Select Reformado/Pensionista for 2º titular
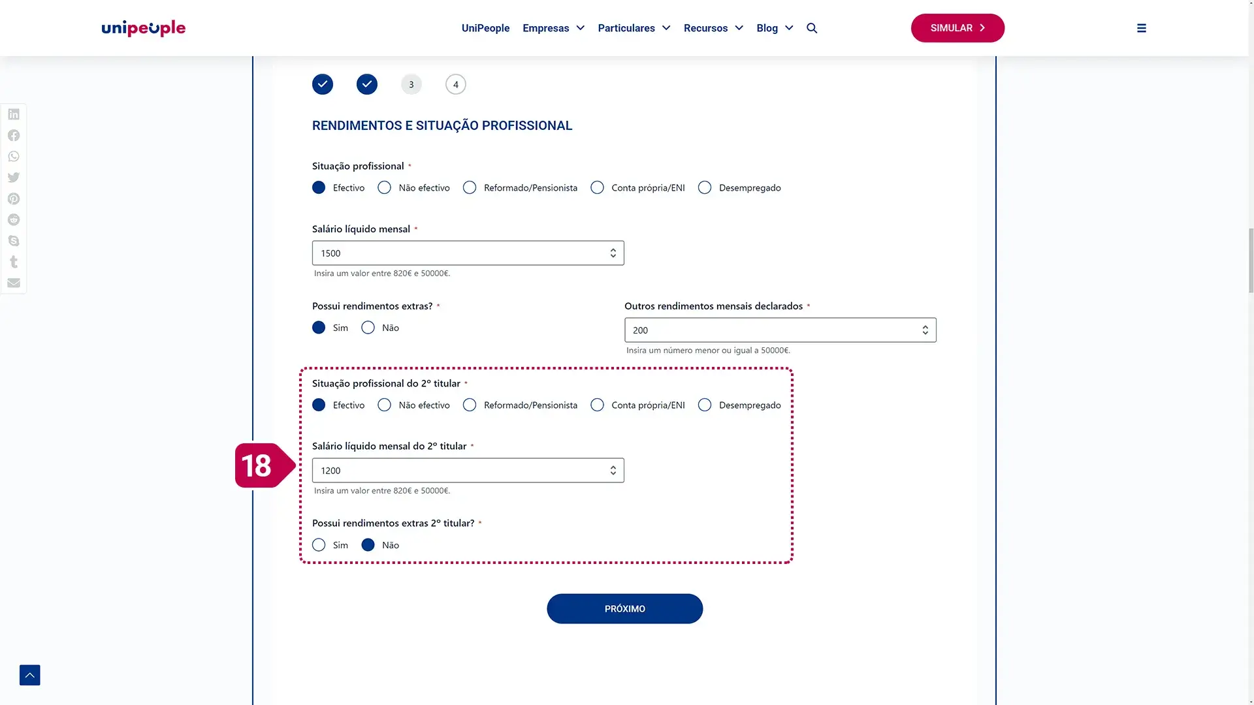Image resolution: width=1254 pixels, height=705 pixels. pyautogui.click(x=470, y=405)
